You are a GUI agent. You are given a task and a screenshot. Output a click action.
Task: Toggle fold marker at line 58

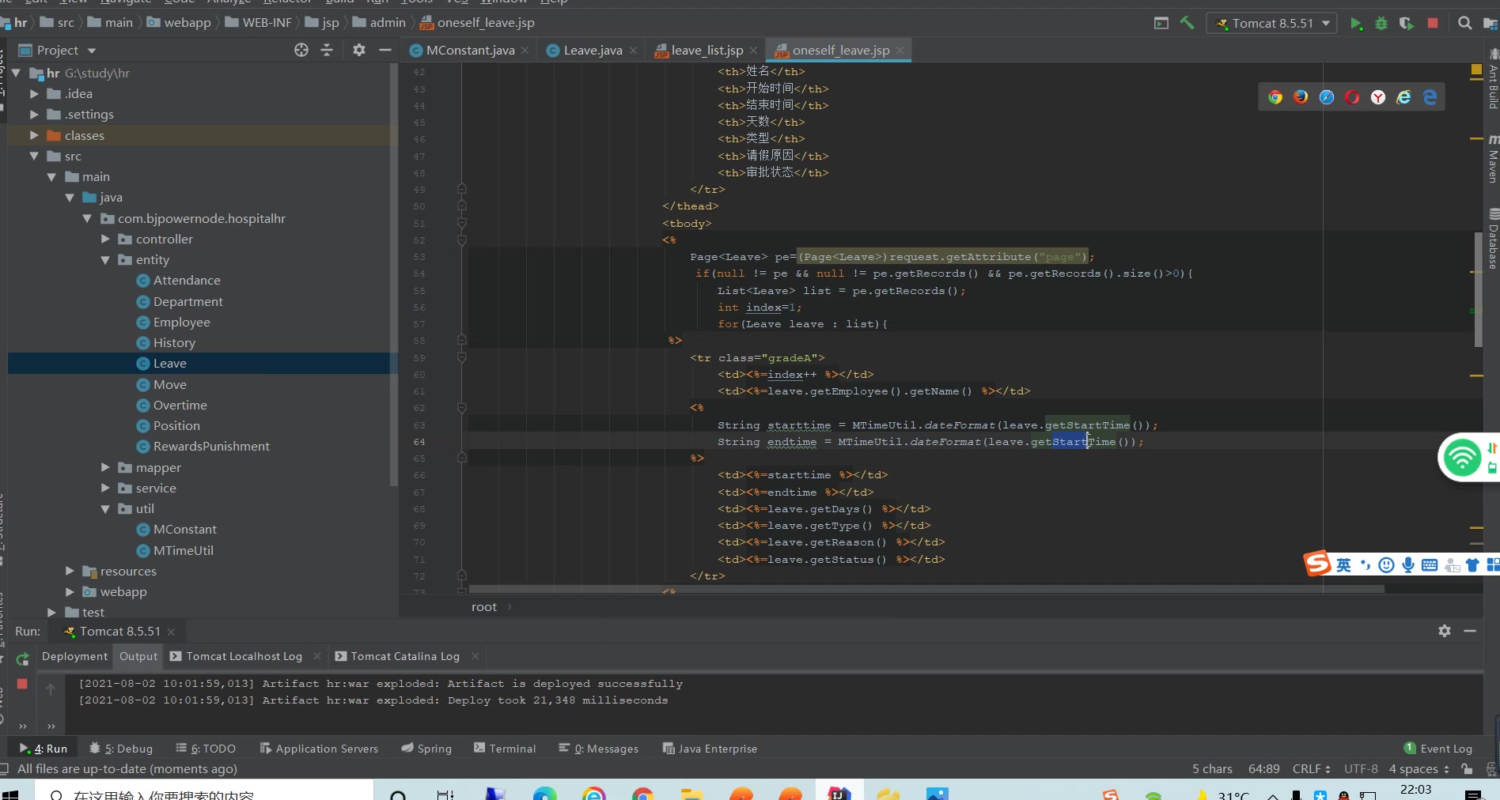pos(461,341)
